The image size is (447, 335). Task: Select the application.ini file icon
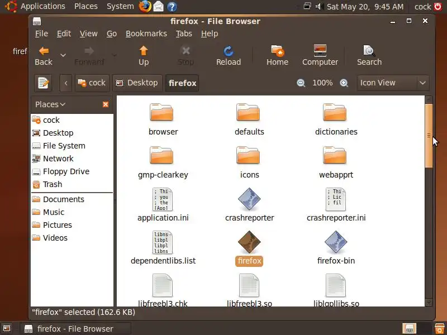pos(163,199)
